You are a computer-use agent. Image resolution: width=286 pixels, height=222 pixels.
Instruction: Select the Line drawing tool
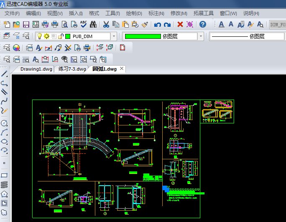click(x=5, y=74)
